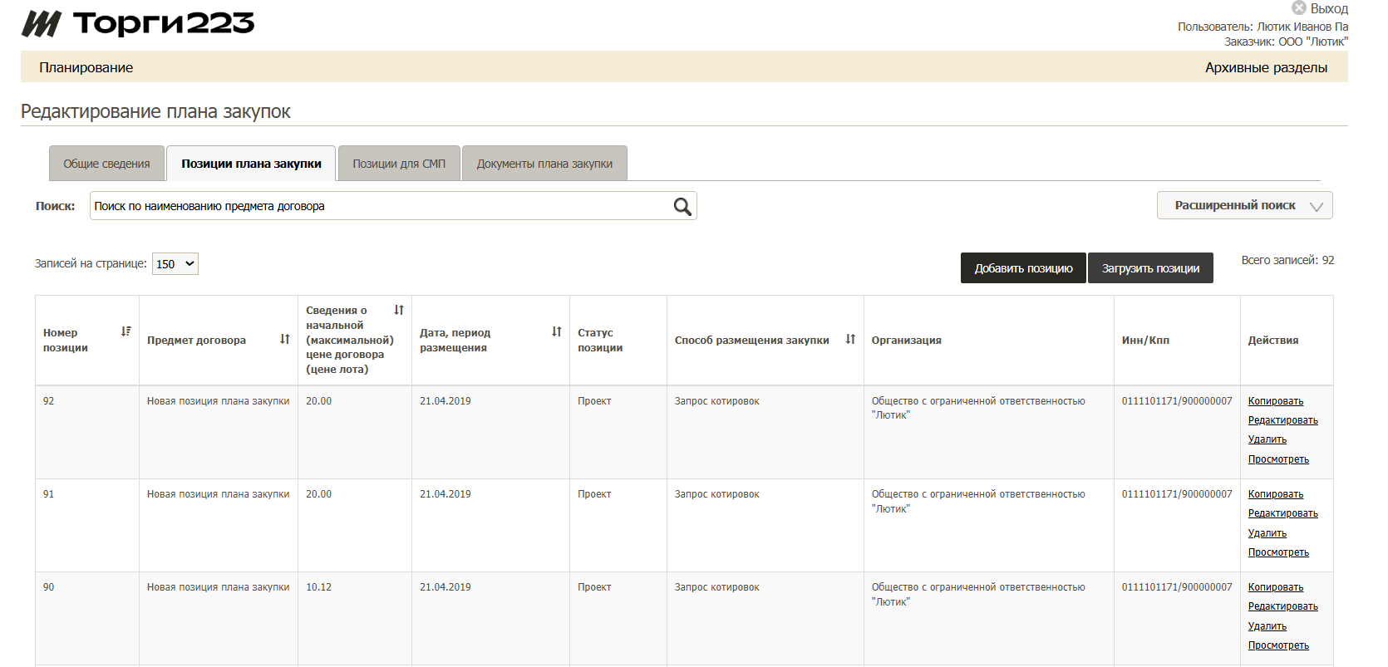Image resolution: width=1388 pixels, height=667 pixels.
Task: Open the records per page dropdown
Action: coord(175,264)
